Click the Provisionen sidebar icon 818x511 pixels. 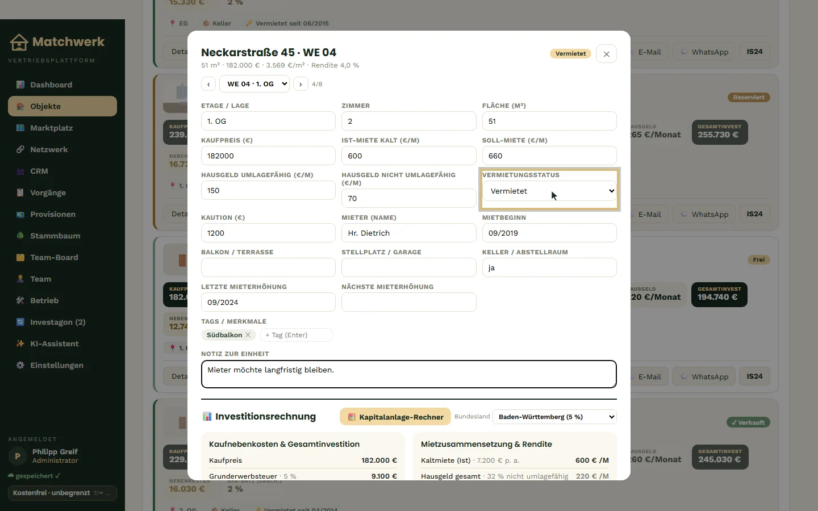tap(20, 214)
